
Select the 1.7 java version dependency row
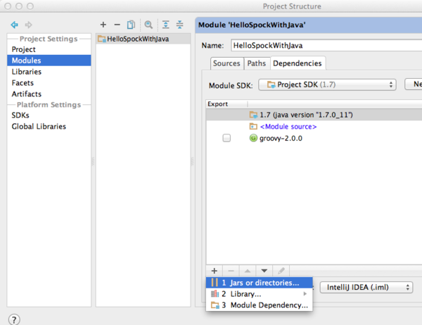pos(314,115)
